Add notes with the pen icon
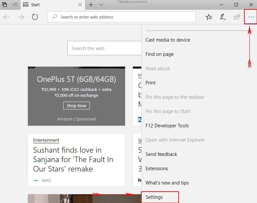This screenshot has height=203, width=257. [x=223, y=17]
